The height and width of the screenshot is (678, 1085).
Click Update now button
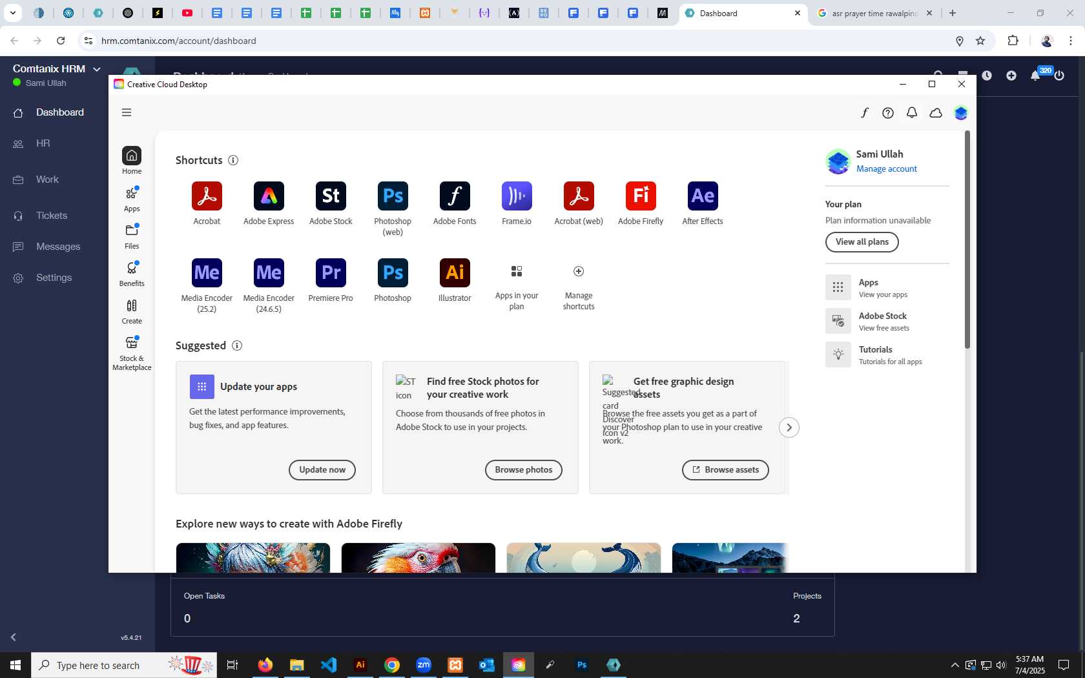click(x=322, y=470)
